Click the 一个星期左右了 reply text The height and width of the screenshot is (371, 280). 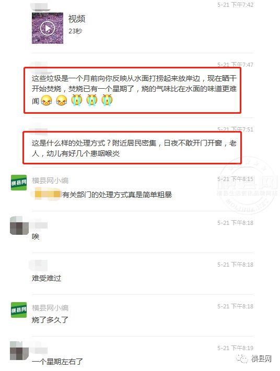[x=57, y=361]
